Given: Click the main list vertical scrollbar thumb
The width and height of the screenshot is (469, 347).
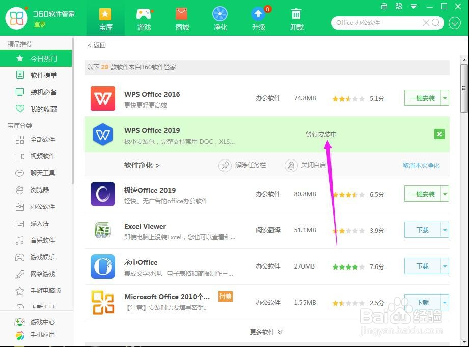Looking at the screenshot, I should tap(464, 88).
